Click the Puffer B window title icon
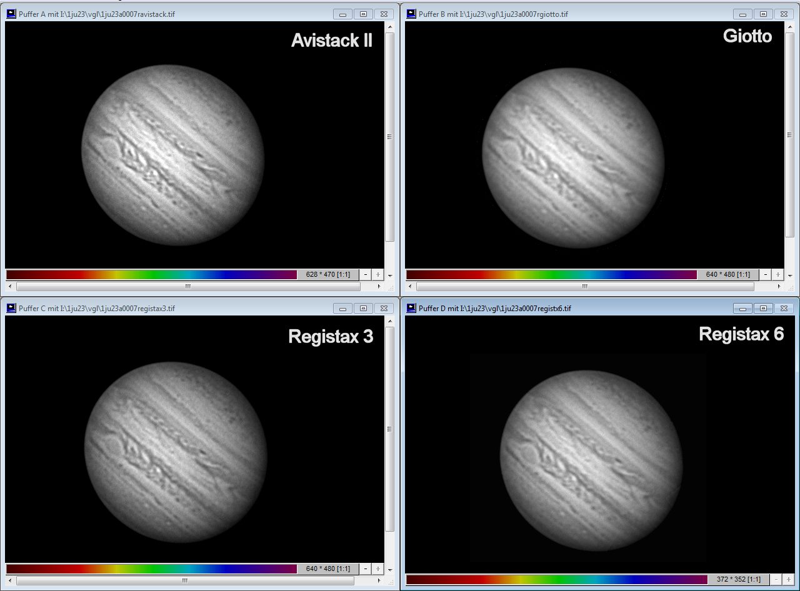The width and height of the screenshot is (800, 591). (x=411, y=14)
